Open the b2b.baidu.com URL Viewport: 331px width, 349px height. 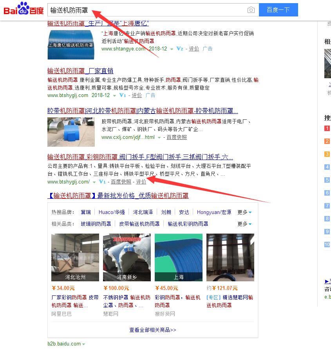point(64,344)
